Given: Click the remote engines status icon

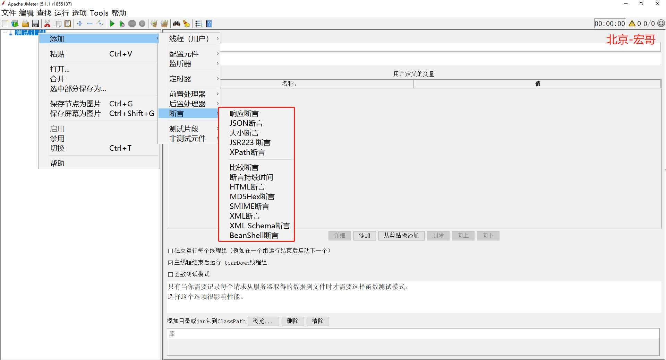Looking at the screenshot, I should coord(661,24).
